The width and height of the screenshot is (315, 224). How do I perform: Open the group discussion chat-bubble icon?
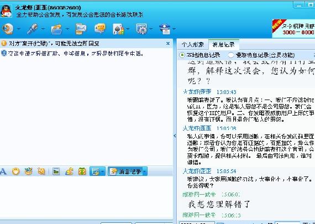(x=100, y=29)
